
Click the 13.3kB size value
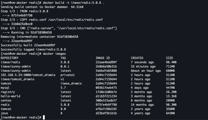click(171, 96)
